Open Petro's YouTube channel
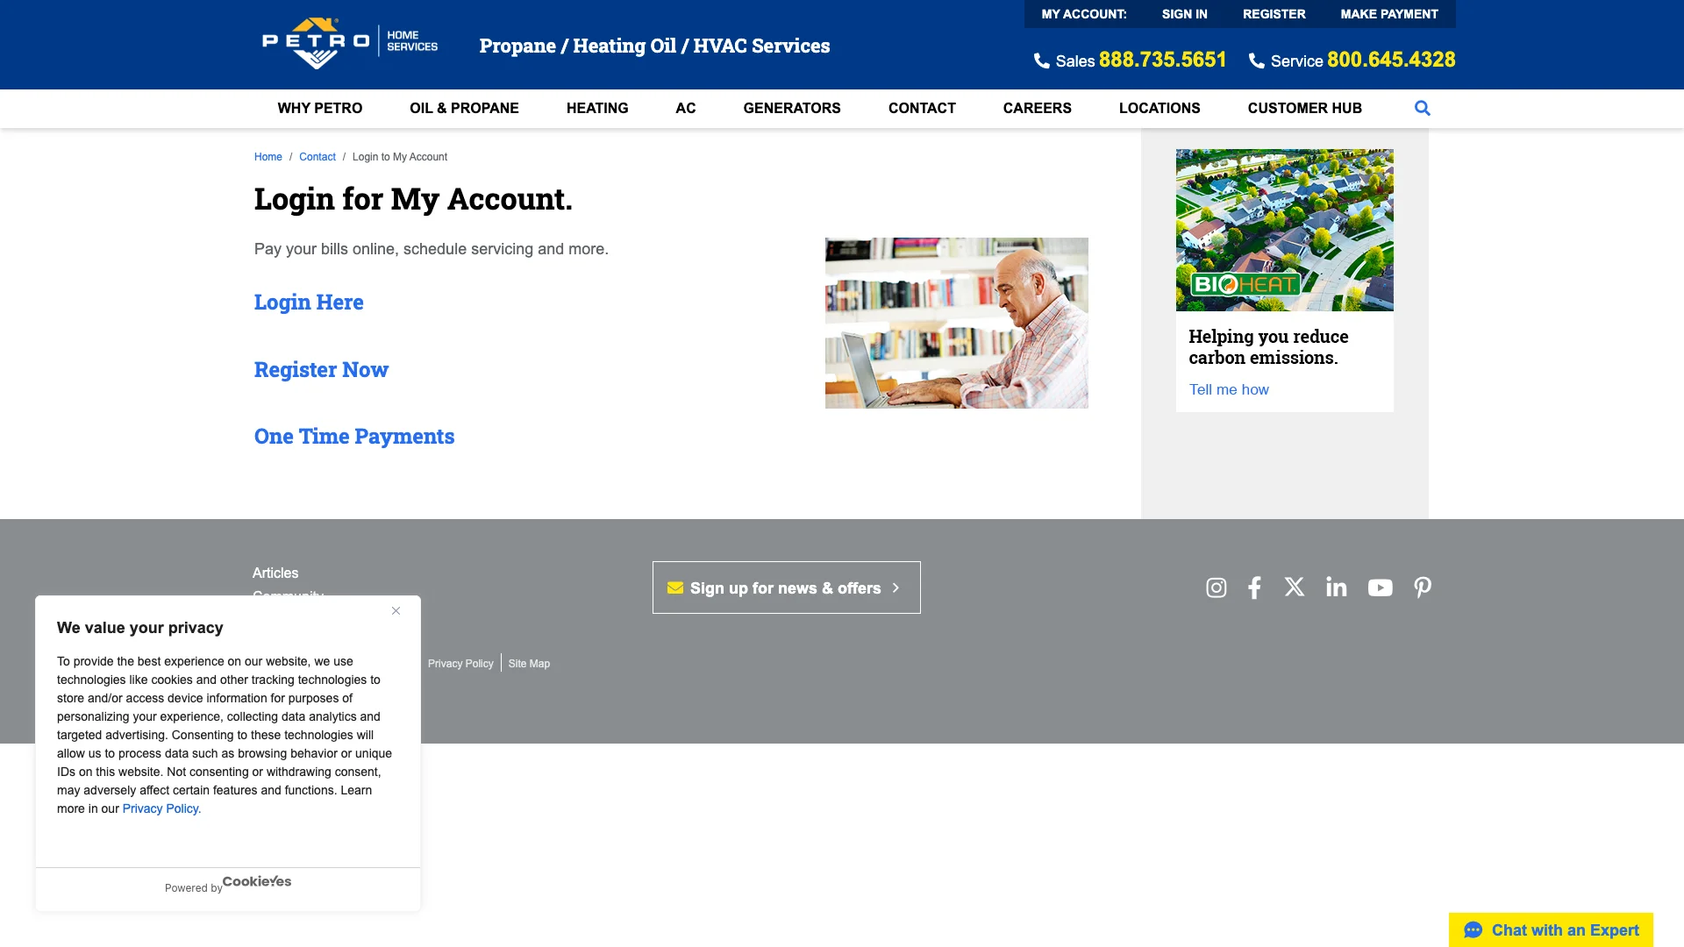 point(1380,587)
